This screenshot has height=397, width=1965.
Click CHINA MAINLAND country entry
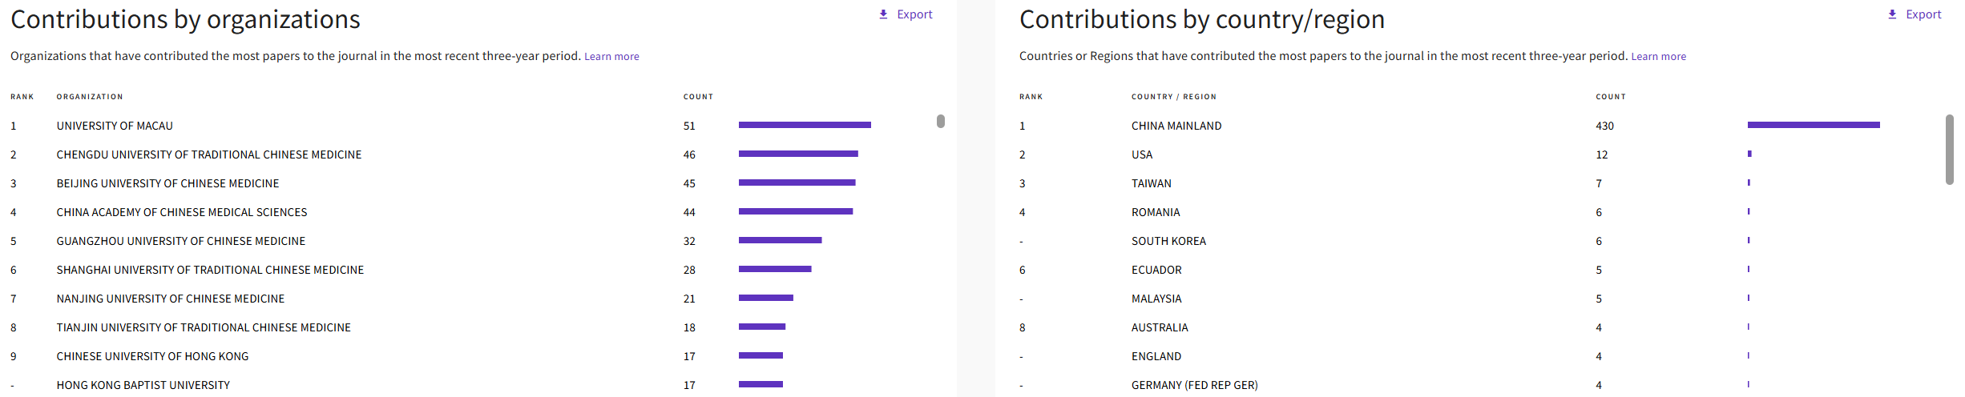click(1176, 126)
